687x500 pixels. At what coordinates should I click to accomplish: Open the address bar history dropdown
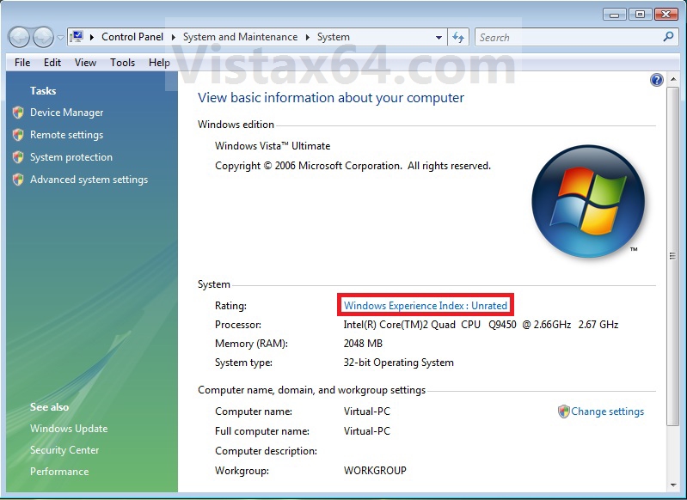click(439, 37)
